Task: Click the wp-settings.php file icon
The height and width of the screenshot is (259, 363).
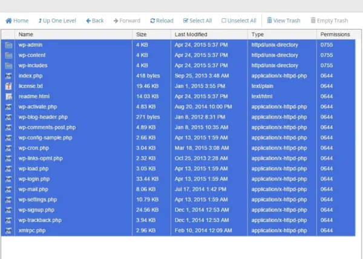Action: [8, 200]
